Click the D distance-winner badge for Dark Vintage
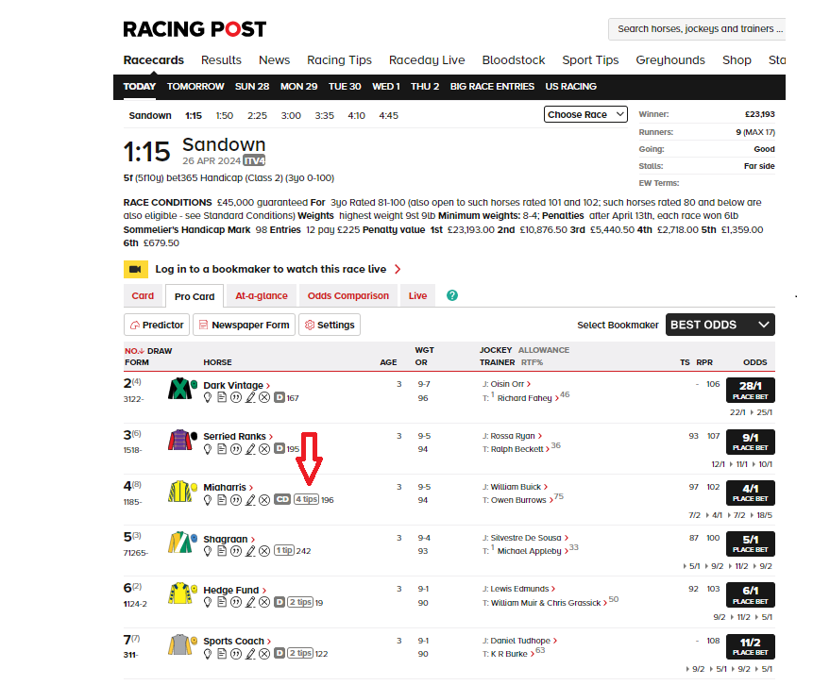The image size is (830, 685). click(279, 397)
